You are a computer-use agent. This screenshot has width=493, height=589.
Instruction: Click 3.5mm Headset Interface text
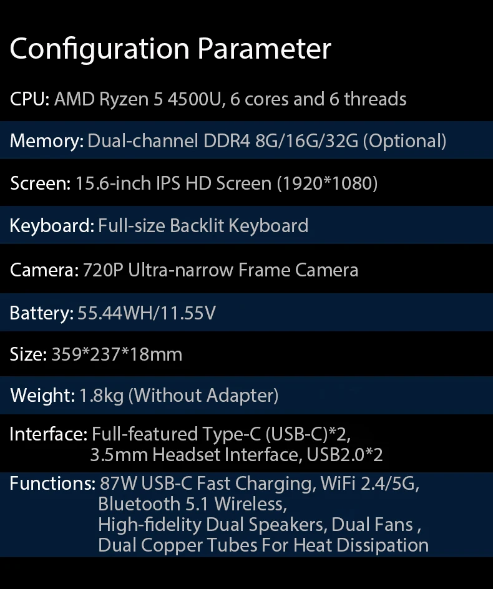pyautogui.click(x=196, y=455)
